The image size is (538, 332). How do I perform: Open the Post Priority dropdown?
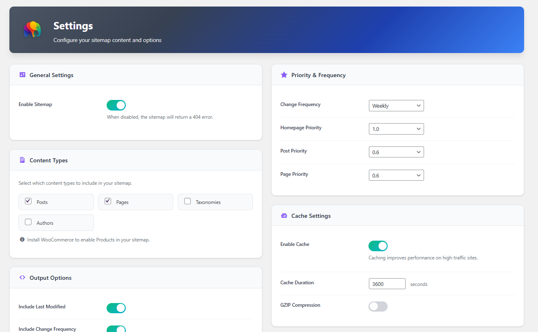396,152
